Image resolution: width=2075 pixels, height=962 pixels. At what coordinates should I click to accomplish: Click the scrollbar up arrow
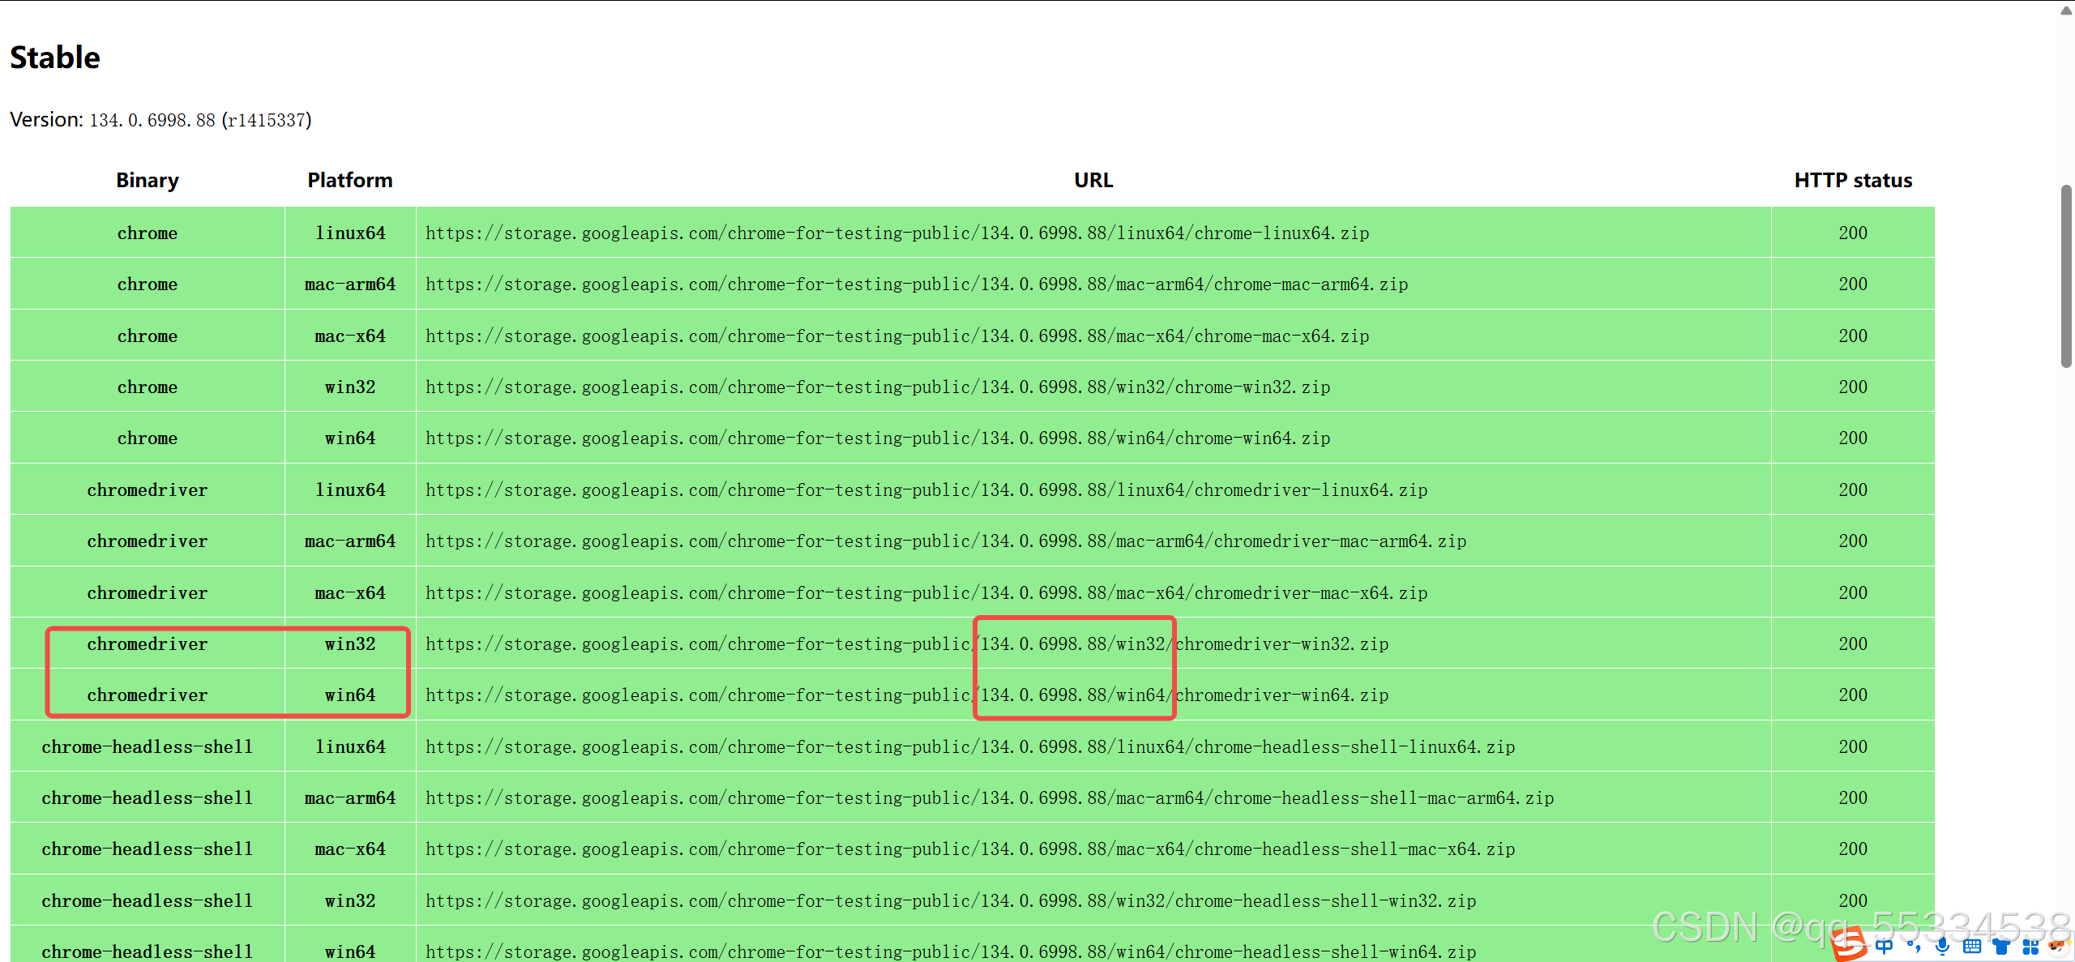(x=2066, y=10)
